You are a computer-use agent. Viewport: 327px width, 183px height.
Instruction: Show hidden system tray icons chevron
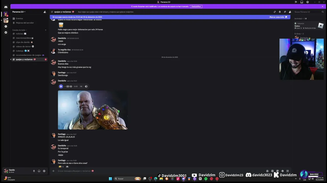point(296,179)
